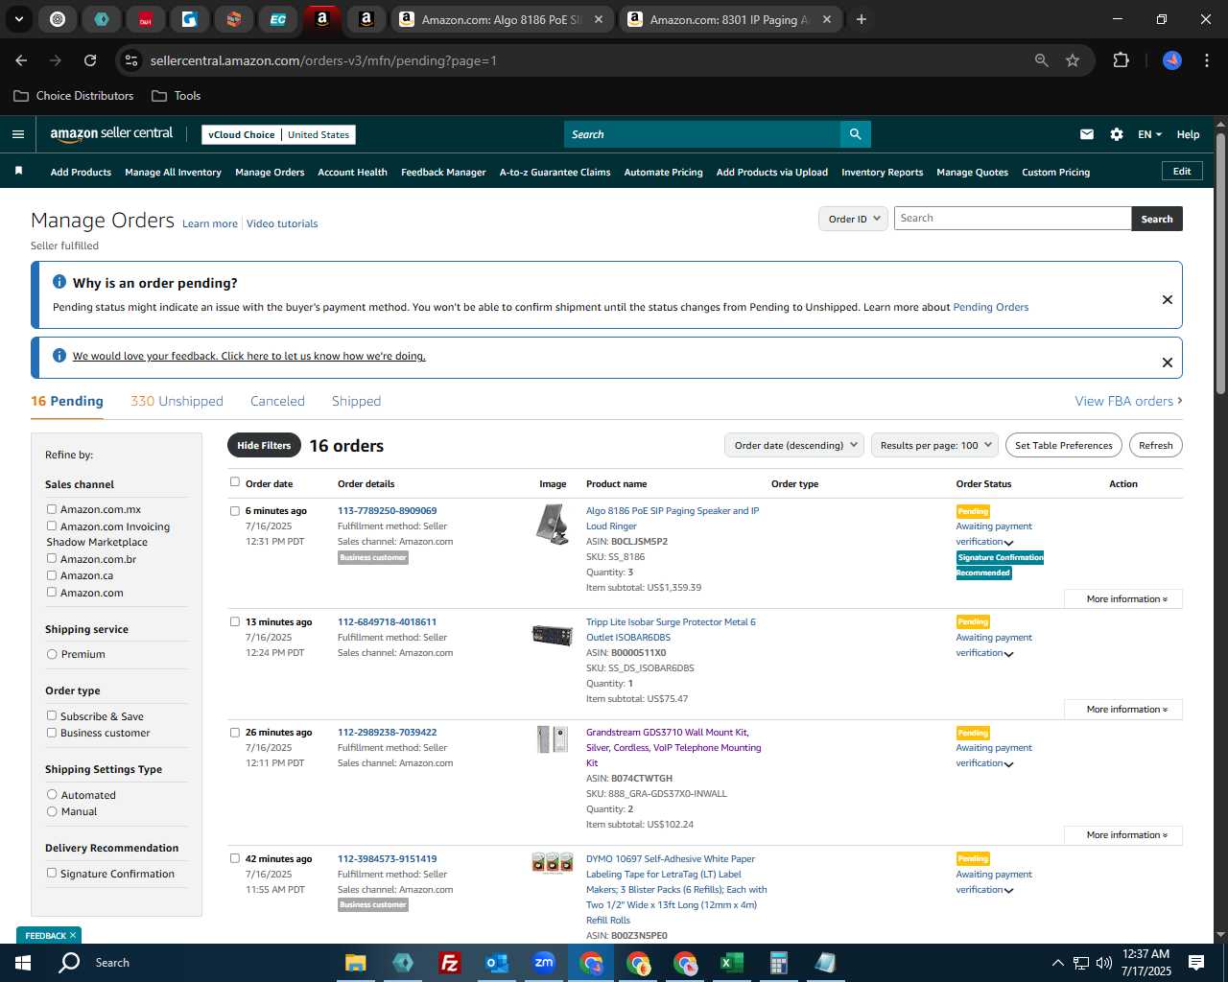Open the Results per page dropdown
The image size is (1228, 982).
pyautogui.click(x=934, y=445)
